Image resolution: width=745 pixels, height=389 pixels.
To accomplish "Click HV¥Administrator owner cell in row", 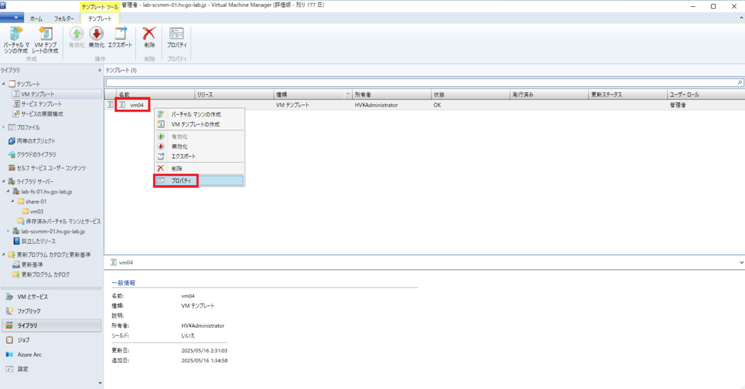I will 376,105.
